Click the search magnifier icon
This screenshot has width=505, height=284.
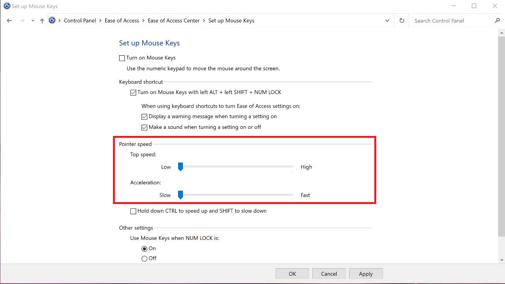[497, 21]
